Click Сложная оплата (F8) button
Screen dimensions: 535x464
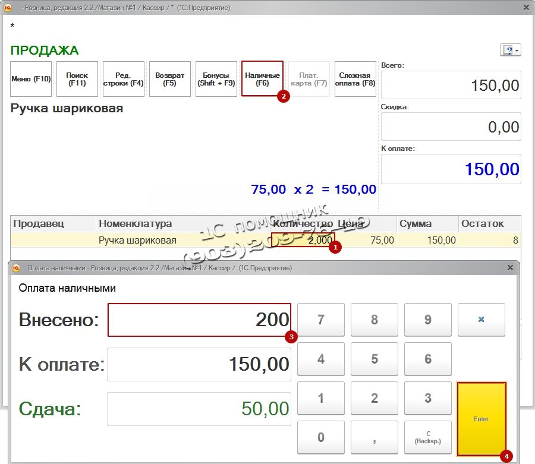355,79
